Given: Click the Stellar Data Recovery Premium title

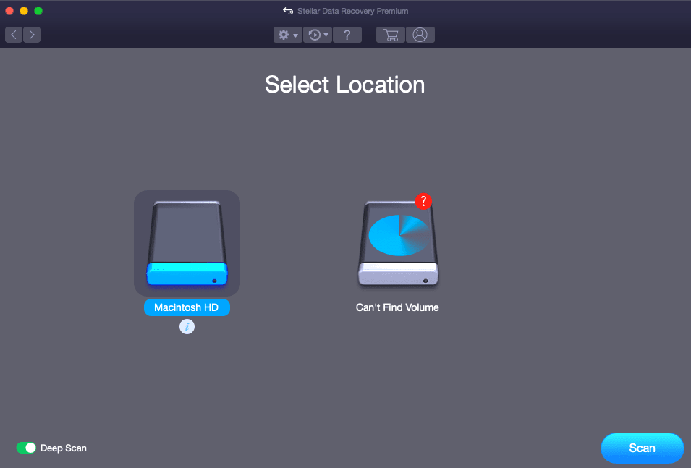Looking at the screenshot, I should [352, 11].
